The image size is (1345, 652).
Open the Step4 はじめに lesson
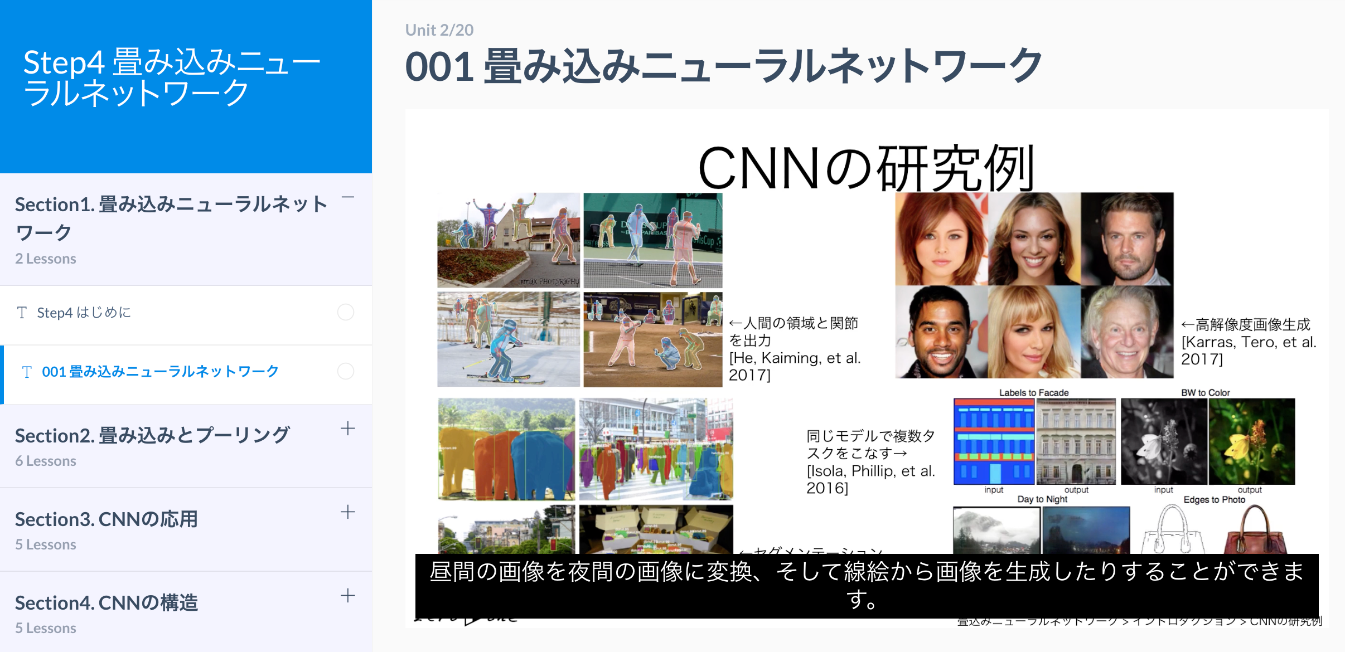click(84, 313)
